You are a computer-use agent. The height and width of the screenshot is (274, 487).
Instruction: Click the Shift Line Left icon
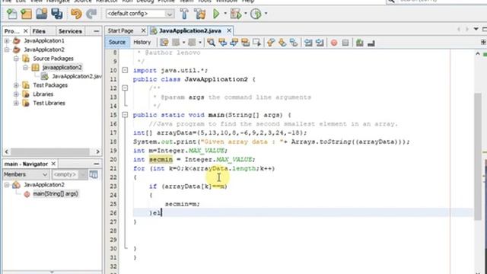(x=308, y=43)
